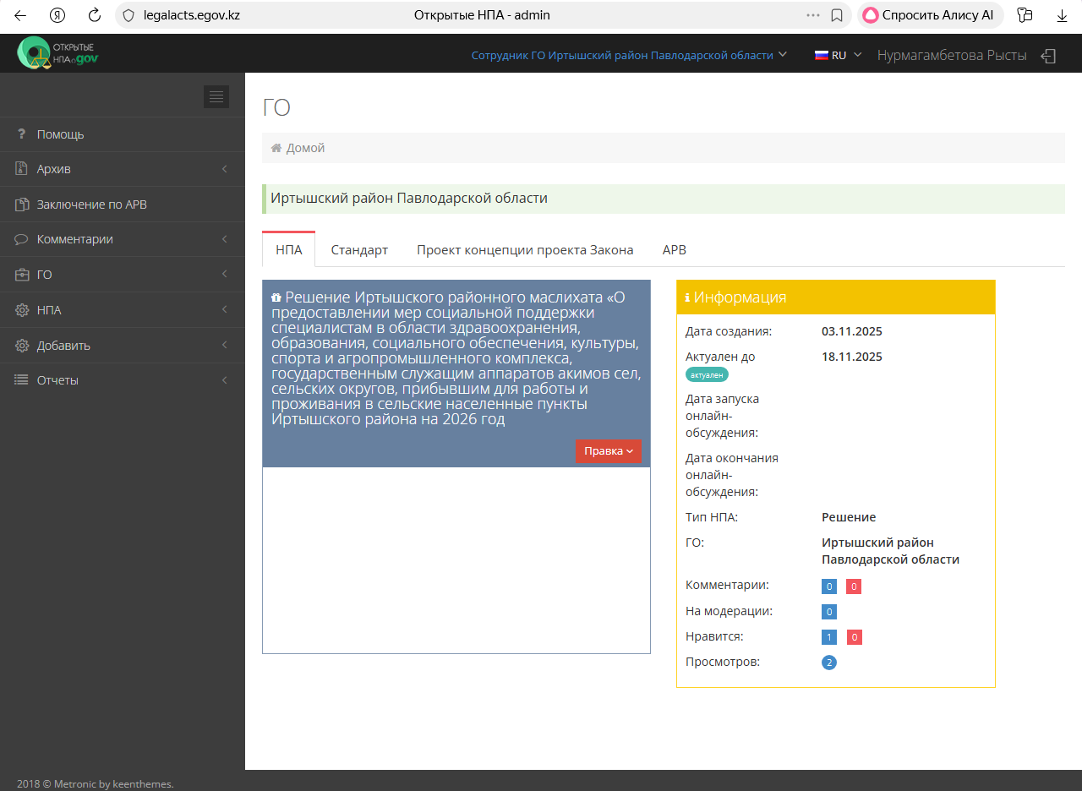
Task: Click the Домой breadcrumb link
Action: tap(305, 147)
